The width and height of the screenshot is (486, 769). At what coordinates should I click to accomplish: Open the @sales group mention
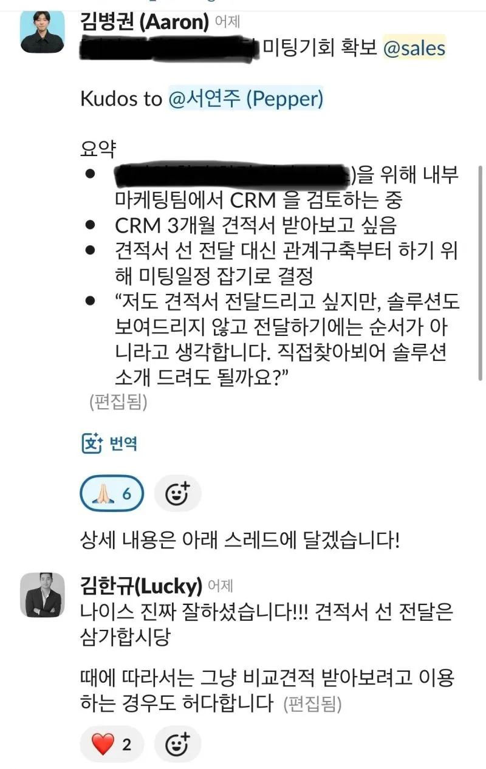tap(414, 49)
